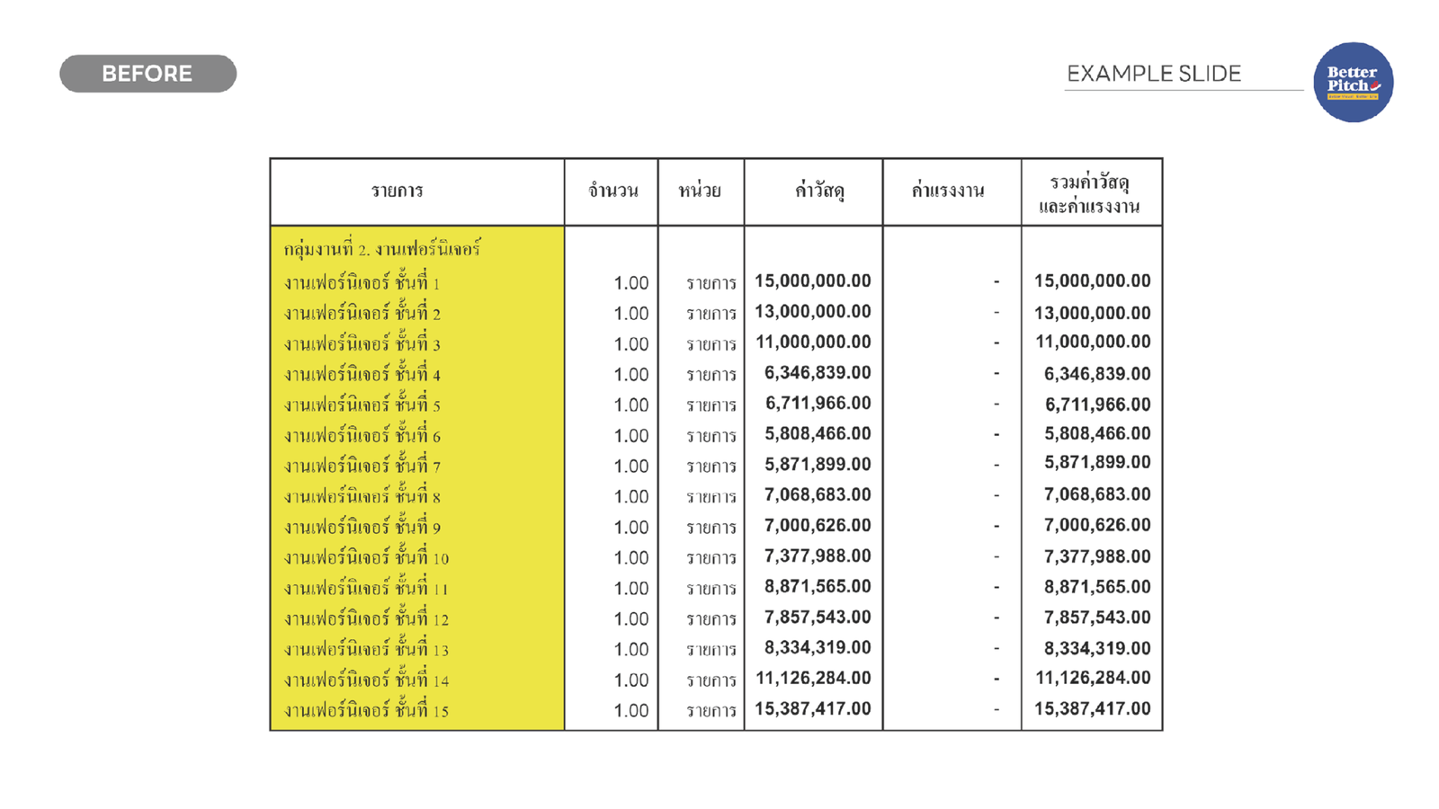The image size is (1439, 809).
Task: Select the EXAMPLE SLIDE heading text
Action: 1154,74
